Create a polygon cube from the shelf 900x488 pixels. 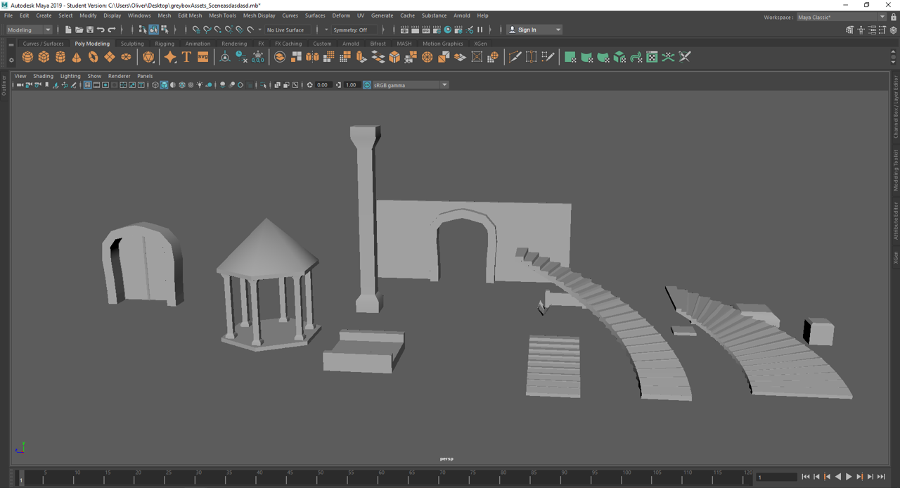(44, 57)
